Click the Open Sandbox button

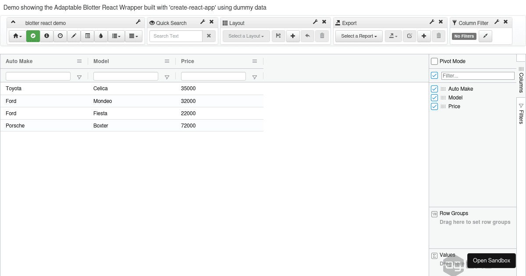tap(491, 260)
